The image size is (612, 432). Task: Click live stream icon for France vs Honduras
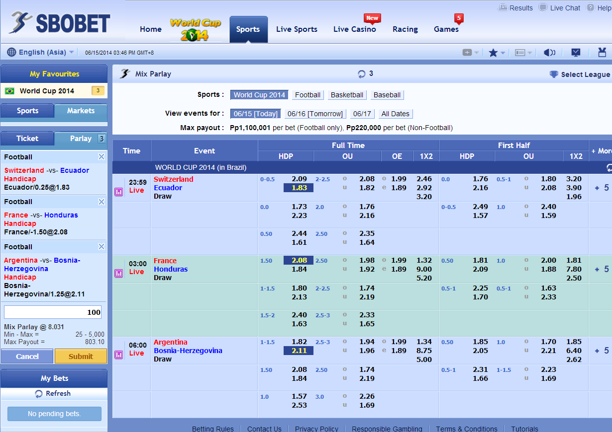[118, 273]
